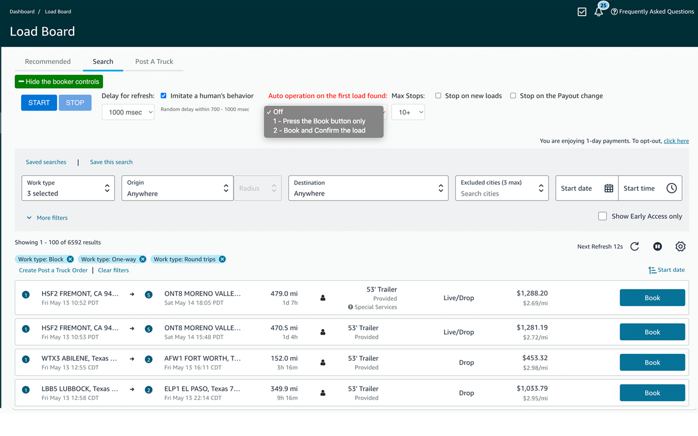Click into Start time field
Viewport: 698px width, 436px height.
click(650, 188)
